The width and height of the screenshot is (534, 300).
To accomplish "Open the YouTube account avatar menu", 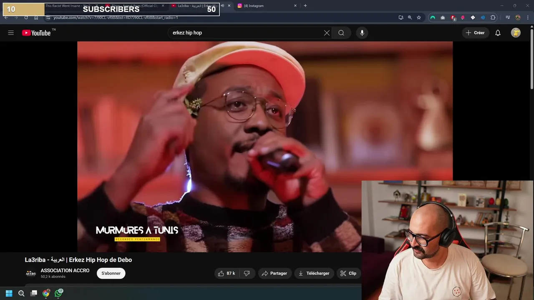I will pos(516,33).
